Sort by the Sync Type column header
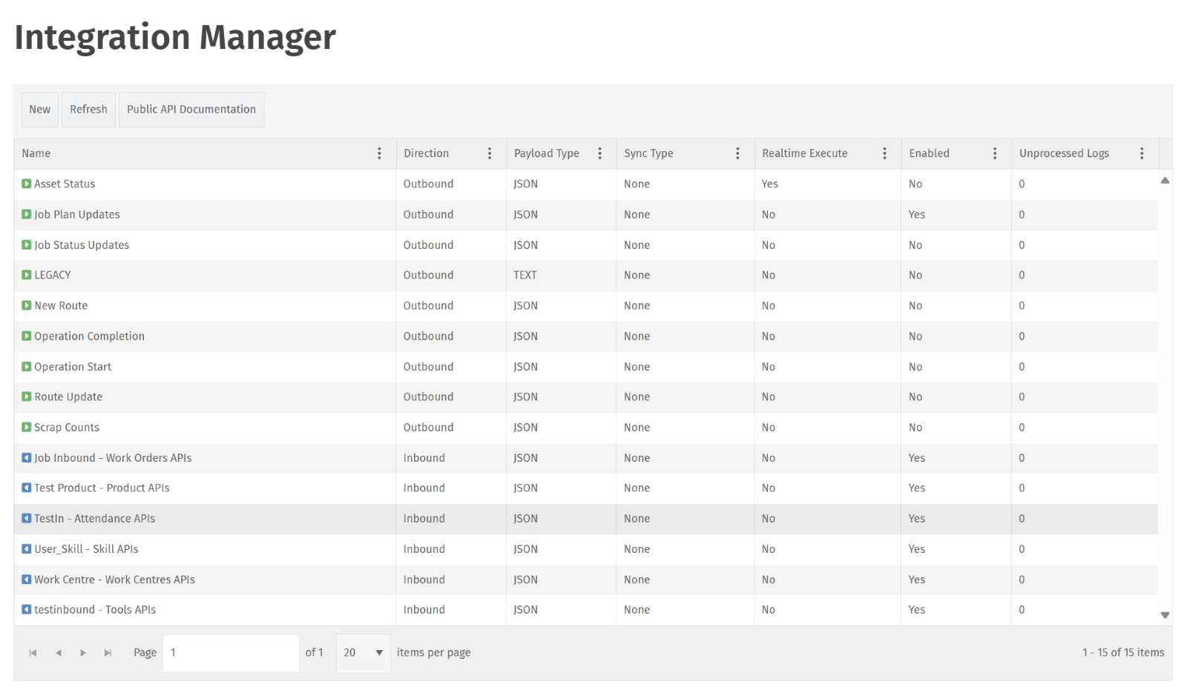The width and height of the screenshot is (1187, 690). (648, 153)
